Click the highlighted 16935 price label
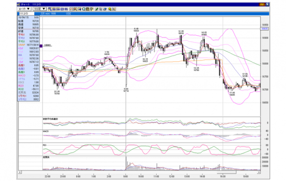Viewport: 286px width, 181px height. click(264, 29)
